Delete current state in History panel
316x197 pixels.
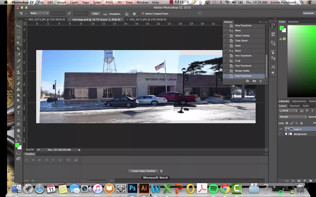(261, 81)
